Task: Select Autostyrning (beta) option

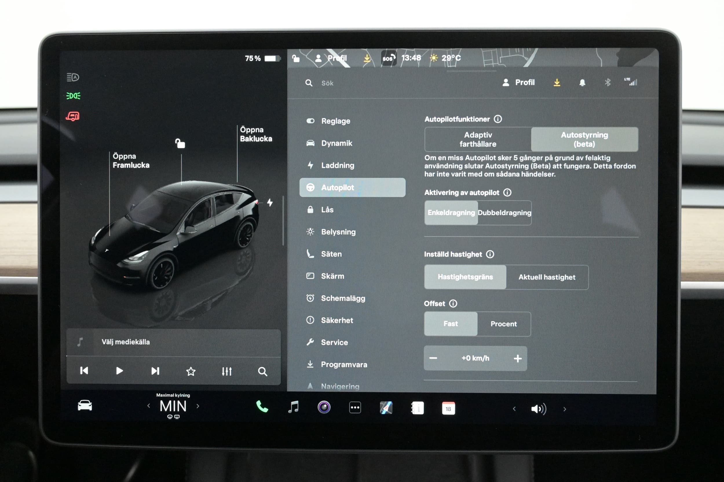Action: pyautogui.click(x=584, y=139)
